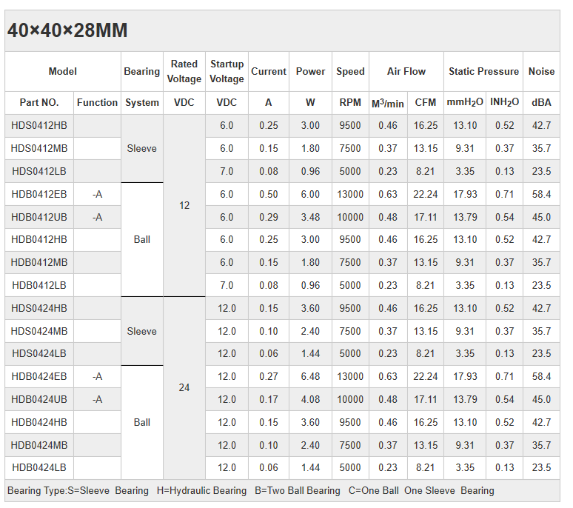
Task: Click part number HDB0412EB
Action: pyautogui.click(x=39, y=195)
